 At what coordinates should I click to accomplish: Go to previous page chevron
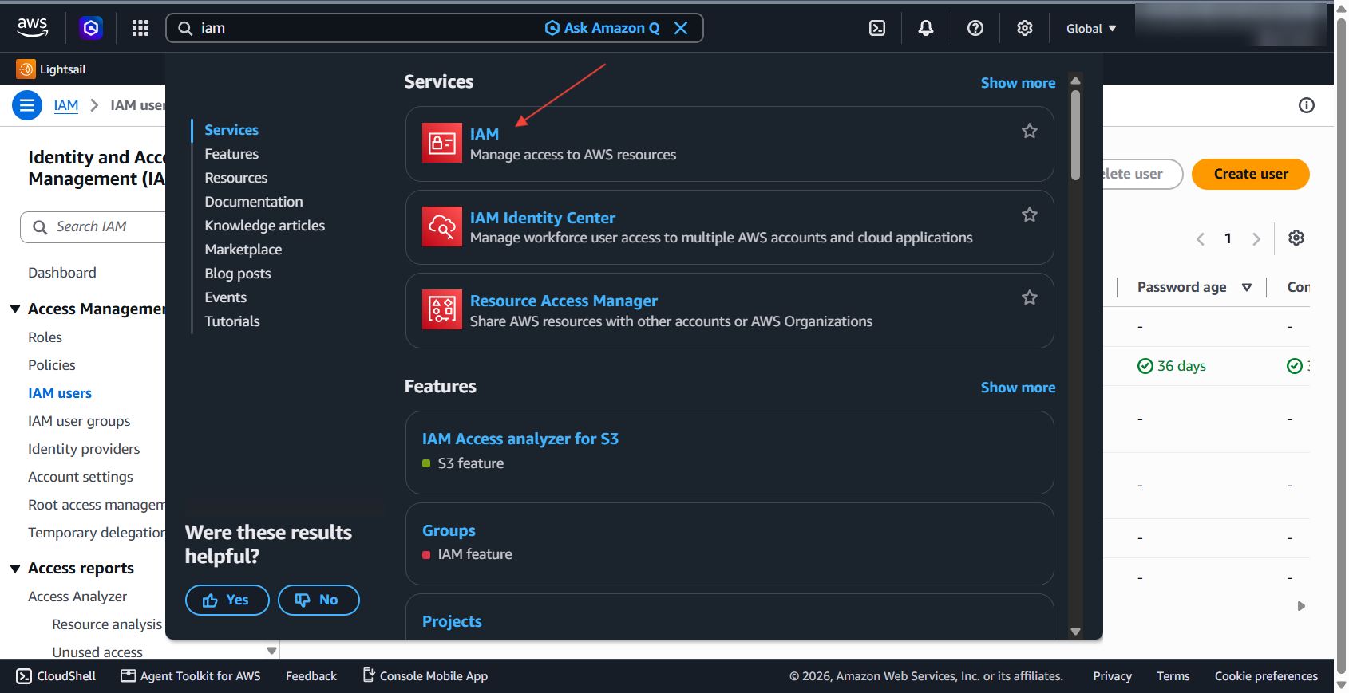coord(1201,239)
